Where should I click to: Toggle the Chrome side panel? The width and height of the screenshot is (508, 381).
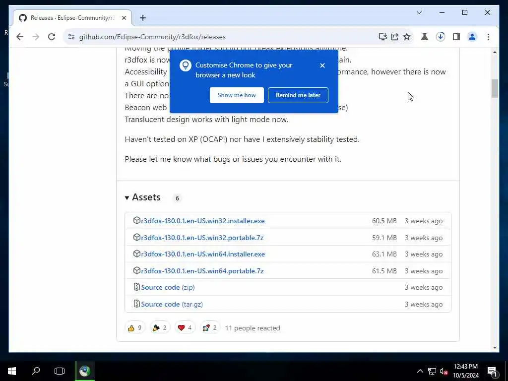point(456,37)
